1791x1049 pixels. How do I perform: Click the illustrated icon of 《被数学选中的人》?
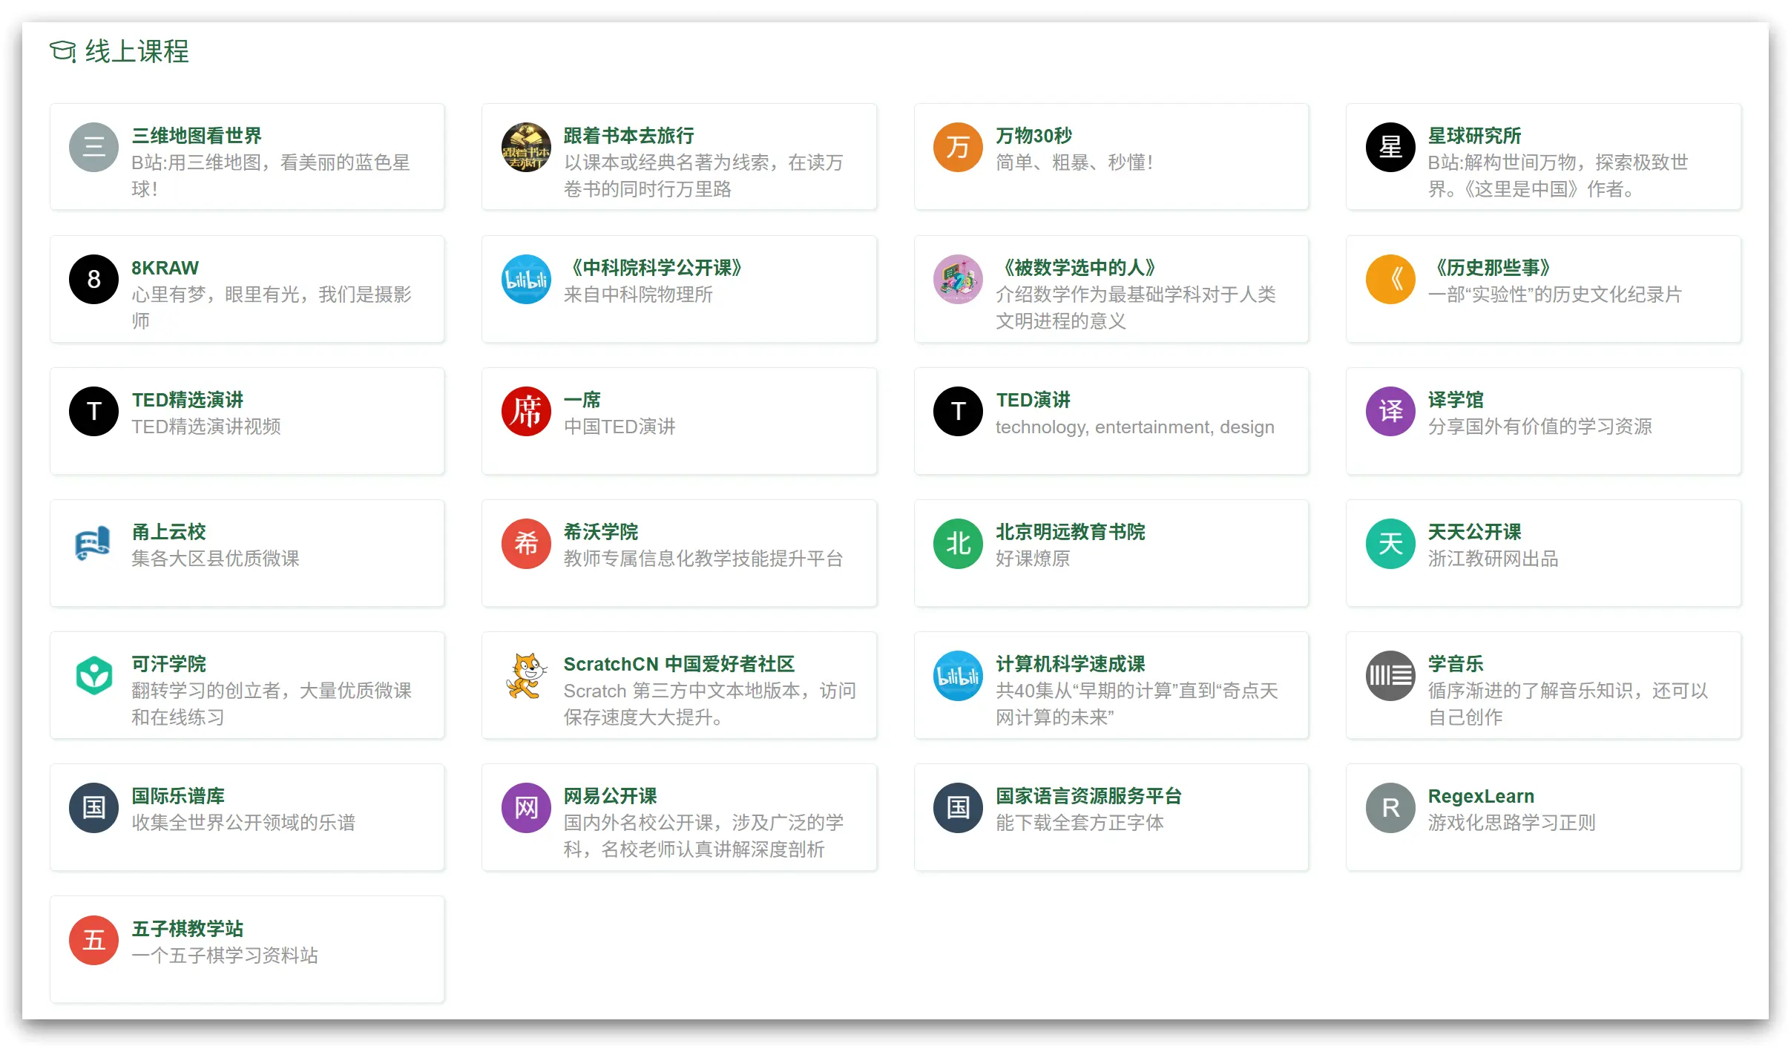(958, 279)
